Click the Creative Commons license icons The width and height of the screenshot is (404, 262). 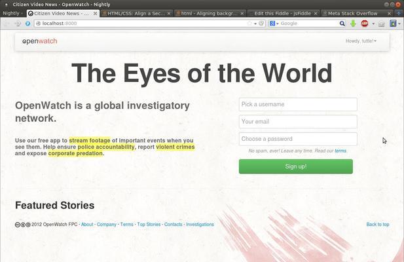pos(23,225)
